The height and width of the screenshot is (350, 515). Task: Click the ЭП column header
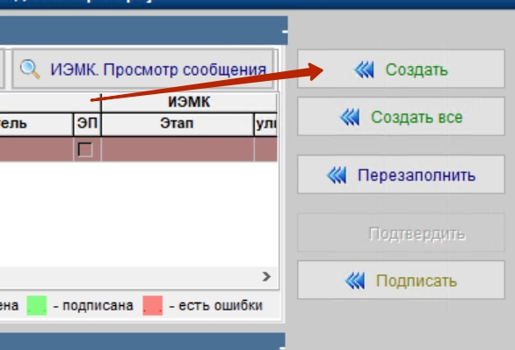tap(87, 124)
